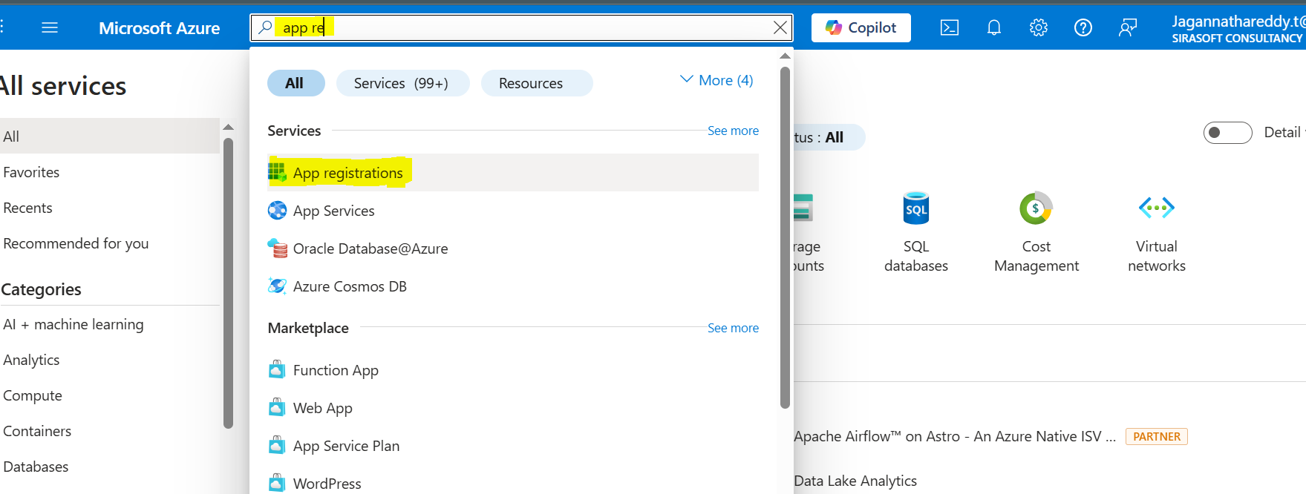1306x494 pixels.
Task: Open the Databases category
Action: click(36, 467)
